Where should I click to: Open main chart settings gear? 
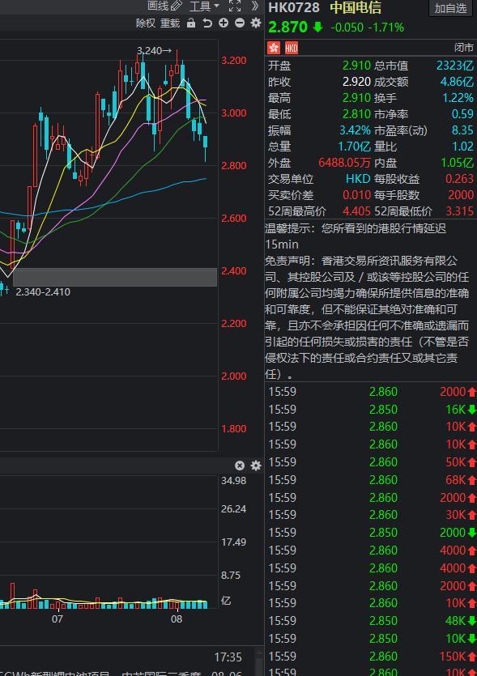pos(256,23)
